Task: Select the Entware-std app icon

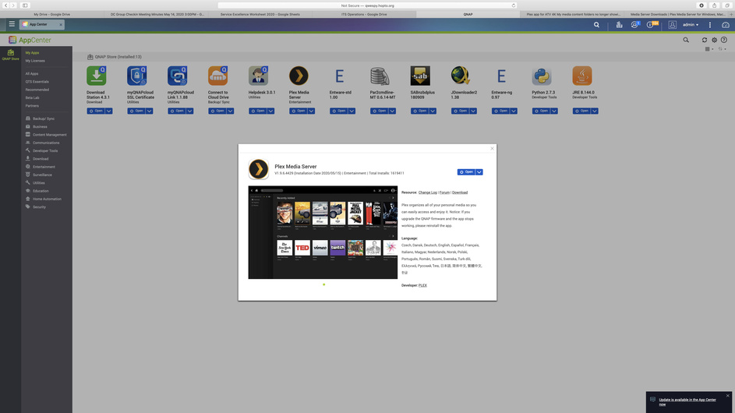Action: point(339,76)
